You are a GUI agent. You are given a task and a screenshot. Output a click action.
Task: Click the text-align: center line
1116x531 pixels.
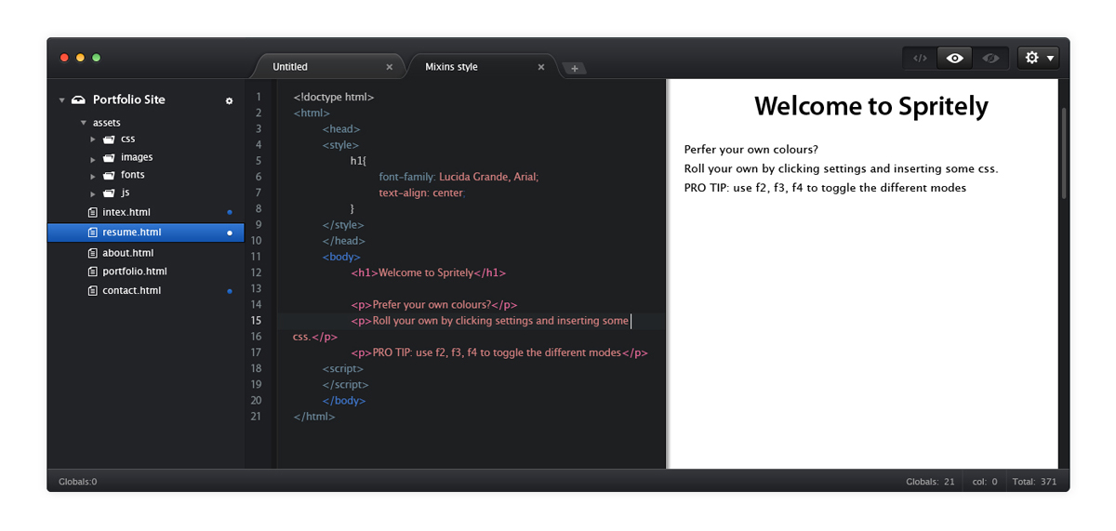[x=421, y=192]
